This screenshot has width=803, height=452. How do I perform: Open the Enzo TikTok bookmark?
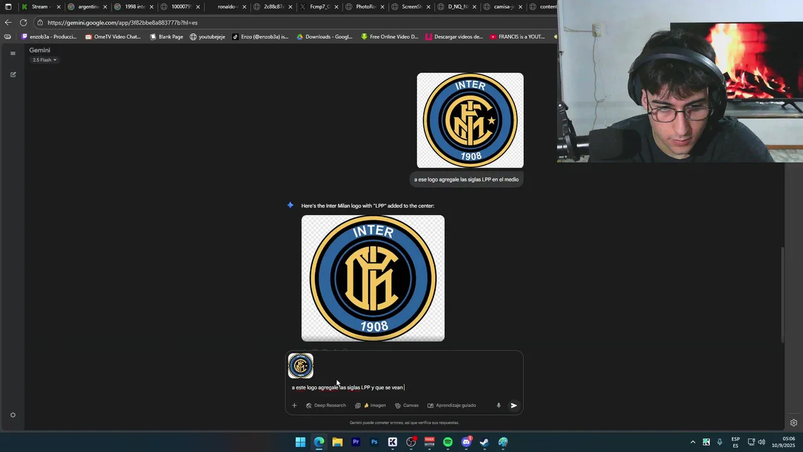(x=260, y=37)
